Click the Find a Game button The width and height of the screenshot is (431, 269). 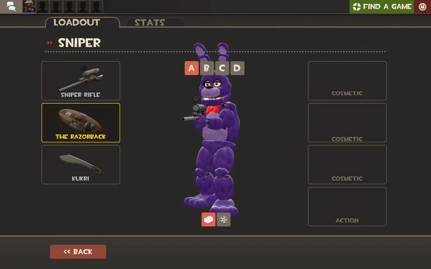pyautogui.click(x=382, y=7)
